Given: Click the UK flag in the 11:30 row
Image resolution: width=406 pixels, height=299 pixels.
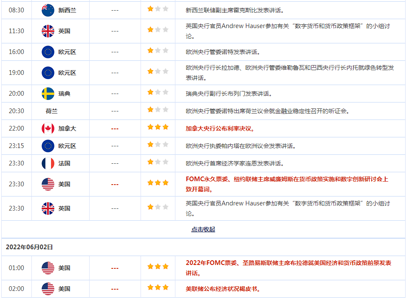Looking at the screenshot, I should tap(48, 31).
